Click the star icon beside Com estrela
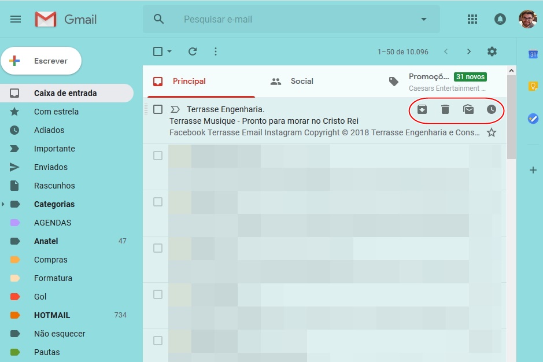Screen dimensions: 543x362 [14, 112]
